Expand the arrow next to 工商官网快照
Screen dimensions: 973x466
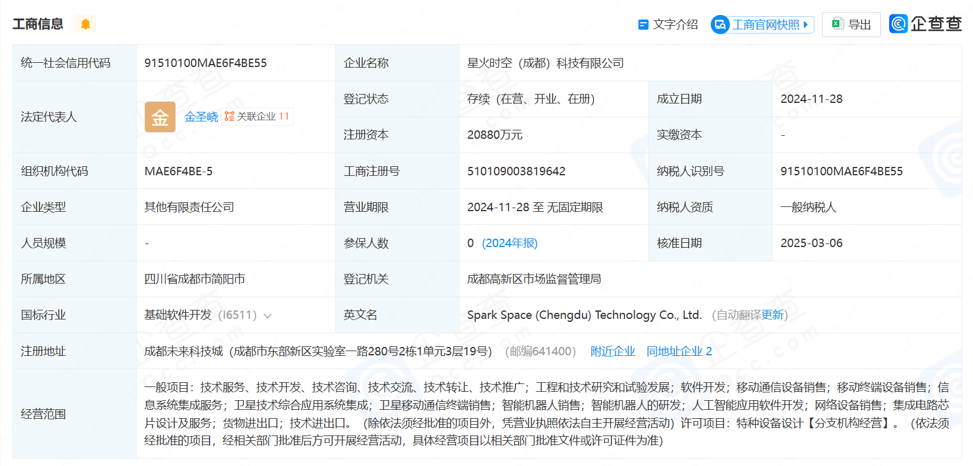click(x=806, y=25)
